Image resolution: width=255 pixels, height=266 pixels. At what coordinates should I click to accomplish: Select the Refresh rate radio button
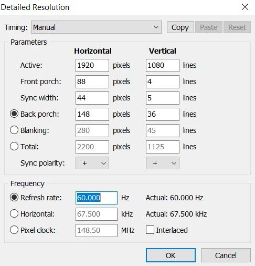click(x=14, y=198)
